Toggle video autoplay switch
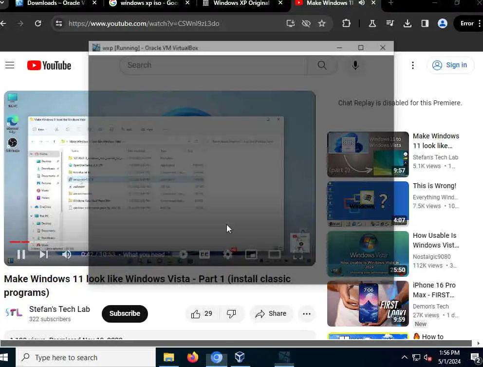The width and height of the screenshot is (483, 367). coord(183,254)
